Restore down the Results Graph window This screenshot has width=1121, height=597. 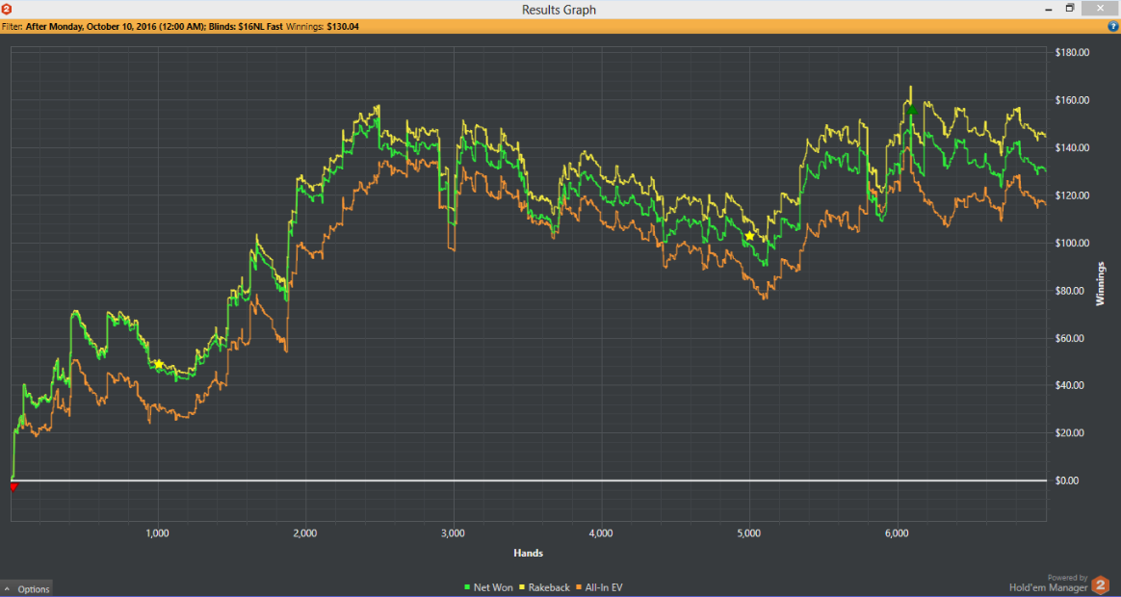(x=1070, y=8)
